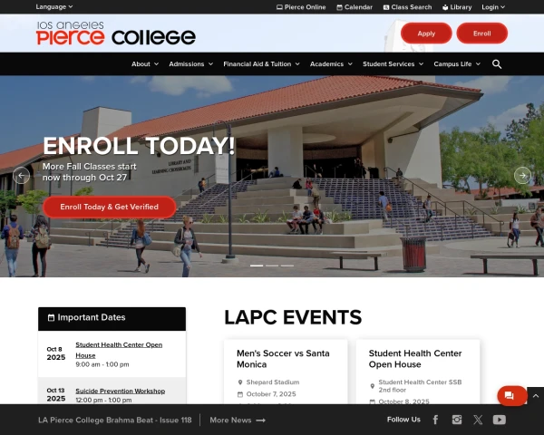Click location pin beside Shepard Stadium
Screen dimensions: 544x435
pyautogui.click(x=240, y=382)
